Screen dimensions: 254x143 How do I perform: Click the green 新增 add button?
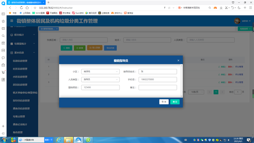pyautogui.click(x=80, y=48)
